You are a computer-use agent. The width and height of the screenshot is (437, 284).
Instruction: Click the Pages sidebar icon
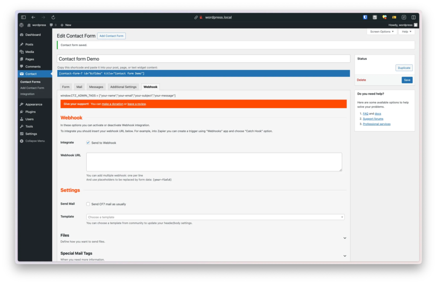(x=22, y=59)
